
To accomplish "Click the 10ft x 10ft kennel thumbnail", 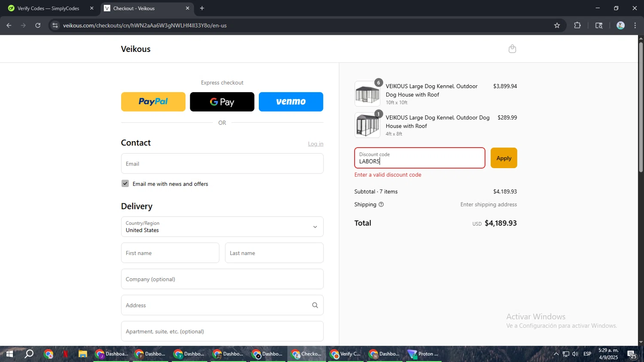I will [x=368, y=94].
